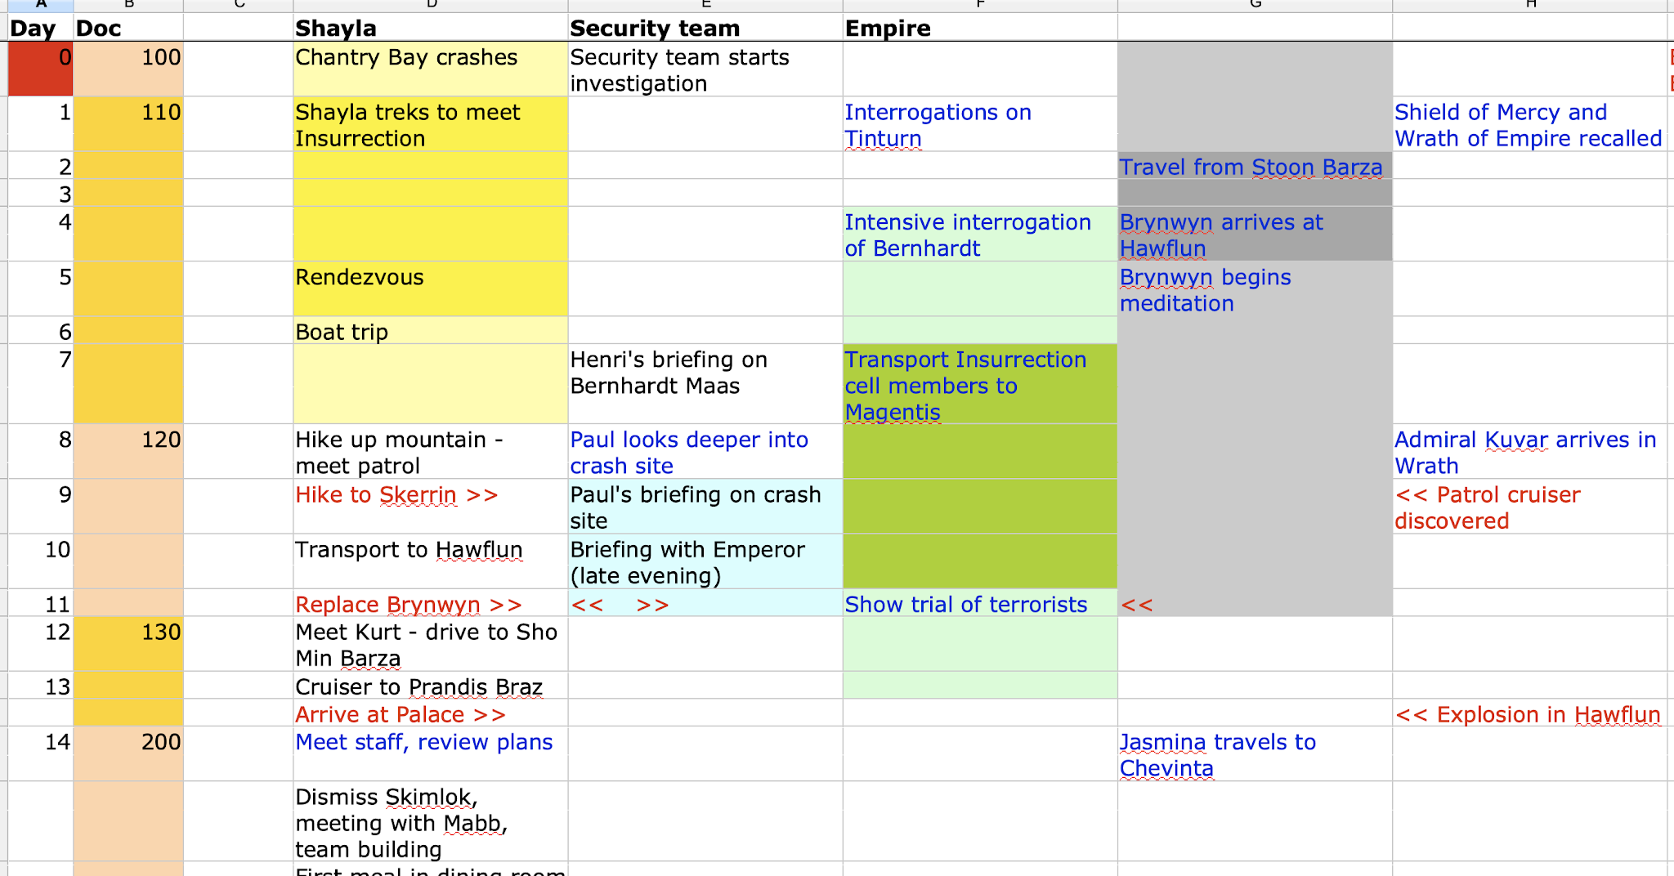Select the 'Chantry Bay crashes' cell
The image size is (1674, 876).
(x=431, y=69)
